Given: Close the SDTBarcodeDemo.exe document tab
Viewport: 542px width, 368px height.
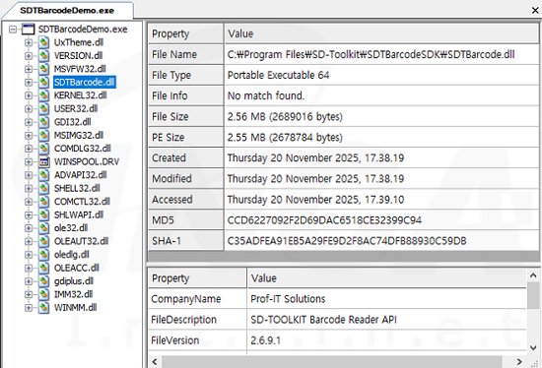Looking at the screenshot, I should coord(535,11).
